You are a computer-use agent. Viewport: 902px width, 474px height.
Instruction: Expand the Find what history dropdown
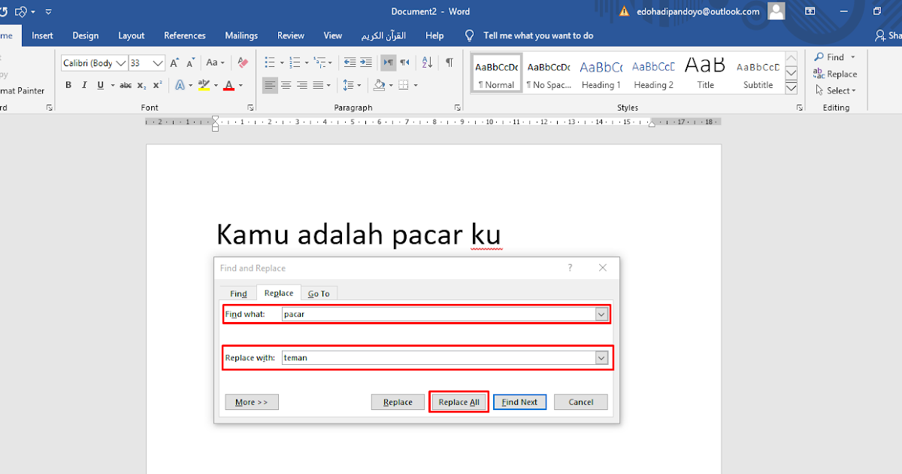(601, 314)
